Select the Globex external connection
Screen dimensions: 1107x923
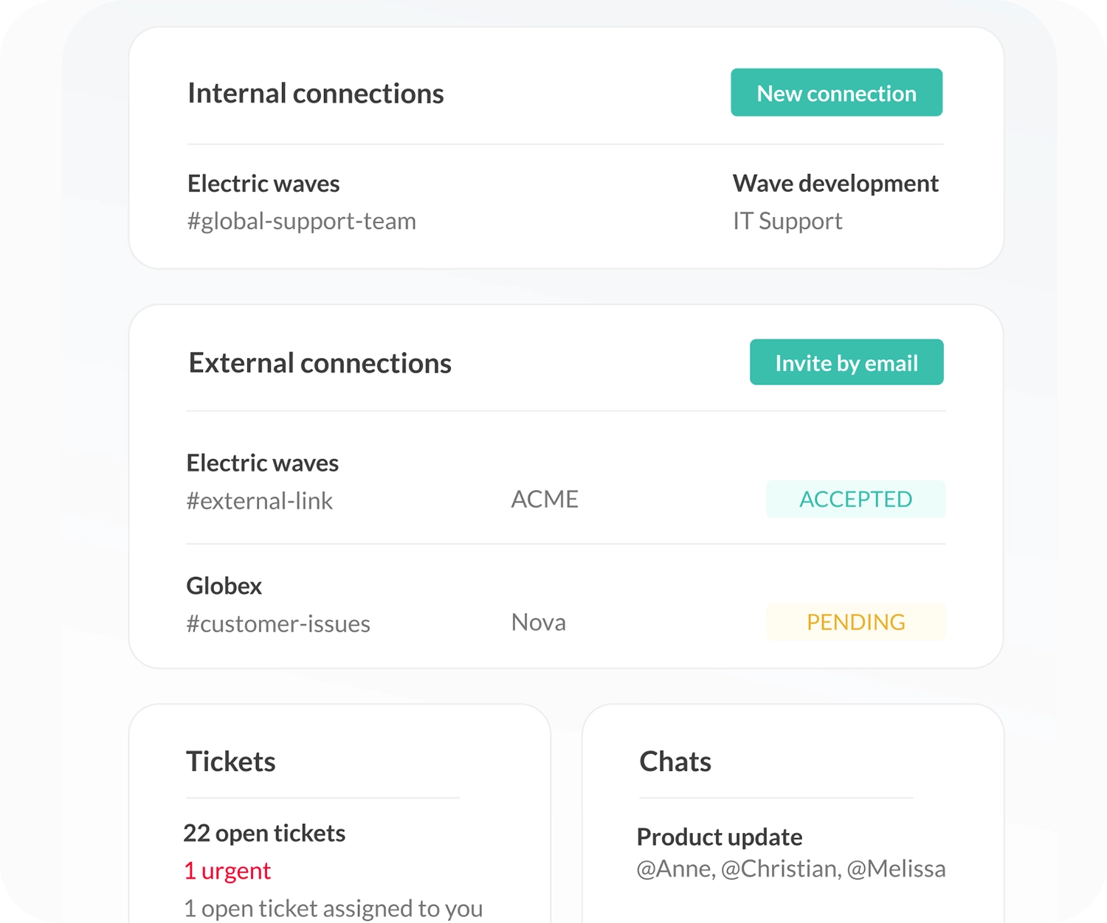[224, 585]
